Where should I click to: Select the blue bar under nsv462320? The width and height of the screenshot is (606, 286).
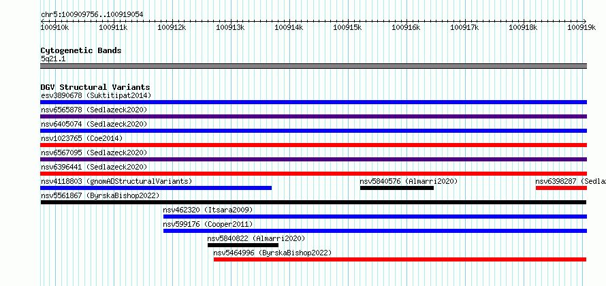click(x=375, y=217)
